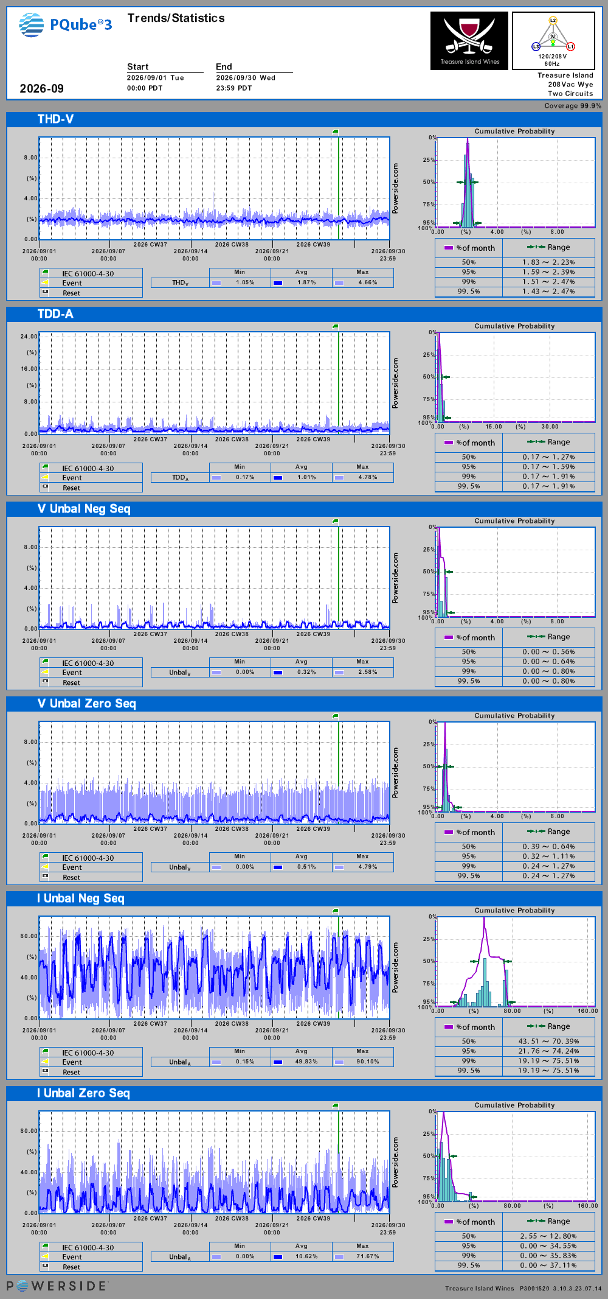
Task: Click Max color swatch in I Unbal Neg Seq row
Action: tap(339, 1062)
